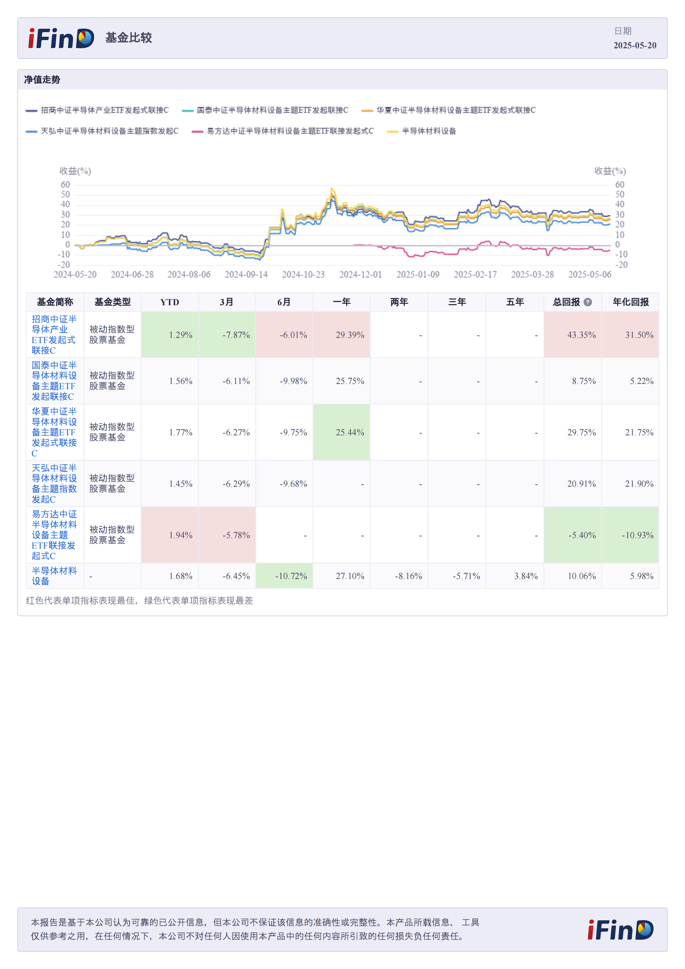Click the 一年 column header
Image resolution: width=685 pixels, height=969 pixels.
coord(342,302)
